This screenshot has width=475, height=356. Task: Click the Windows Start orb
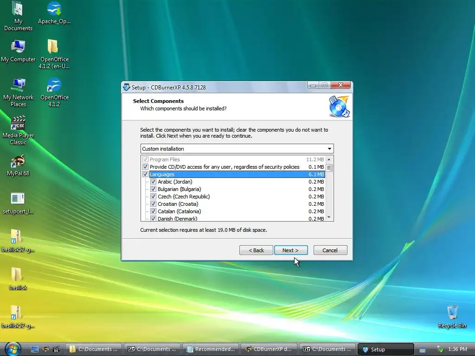(13, 349)
